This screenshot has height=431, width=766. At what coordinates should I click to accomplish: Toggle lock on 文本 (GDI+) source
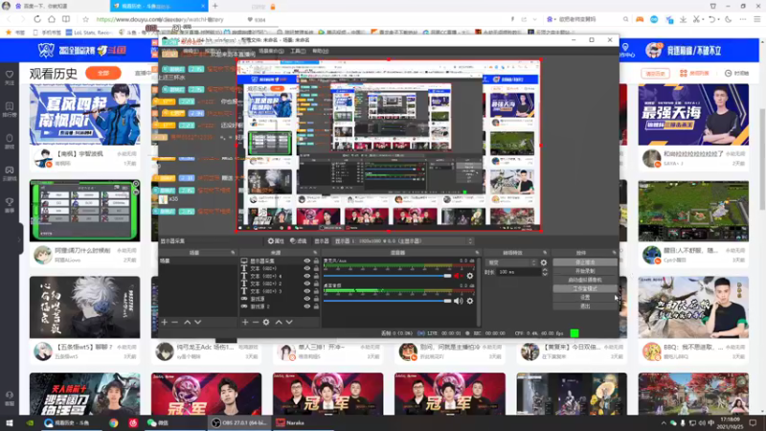pyautogui.click(x=316, y=268)
